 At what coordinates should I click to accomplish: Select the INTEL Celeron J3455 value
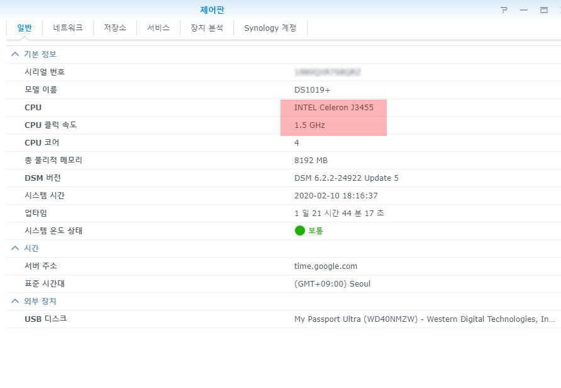pyautogui.click(x=334, y=108)
